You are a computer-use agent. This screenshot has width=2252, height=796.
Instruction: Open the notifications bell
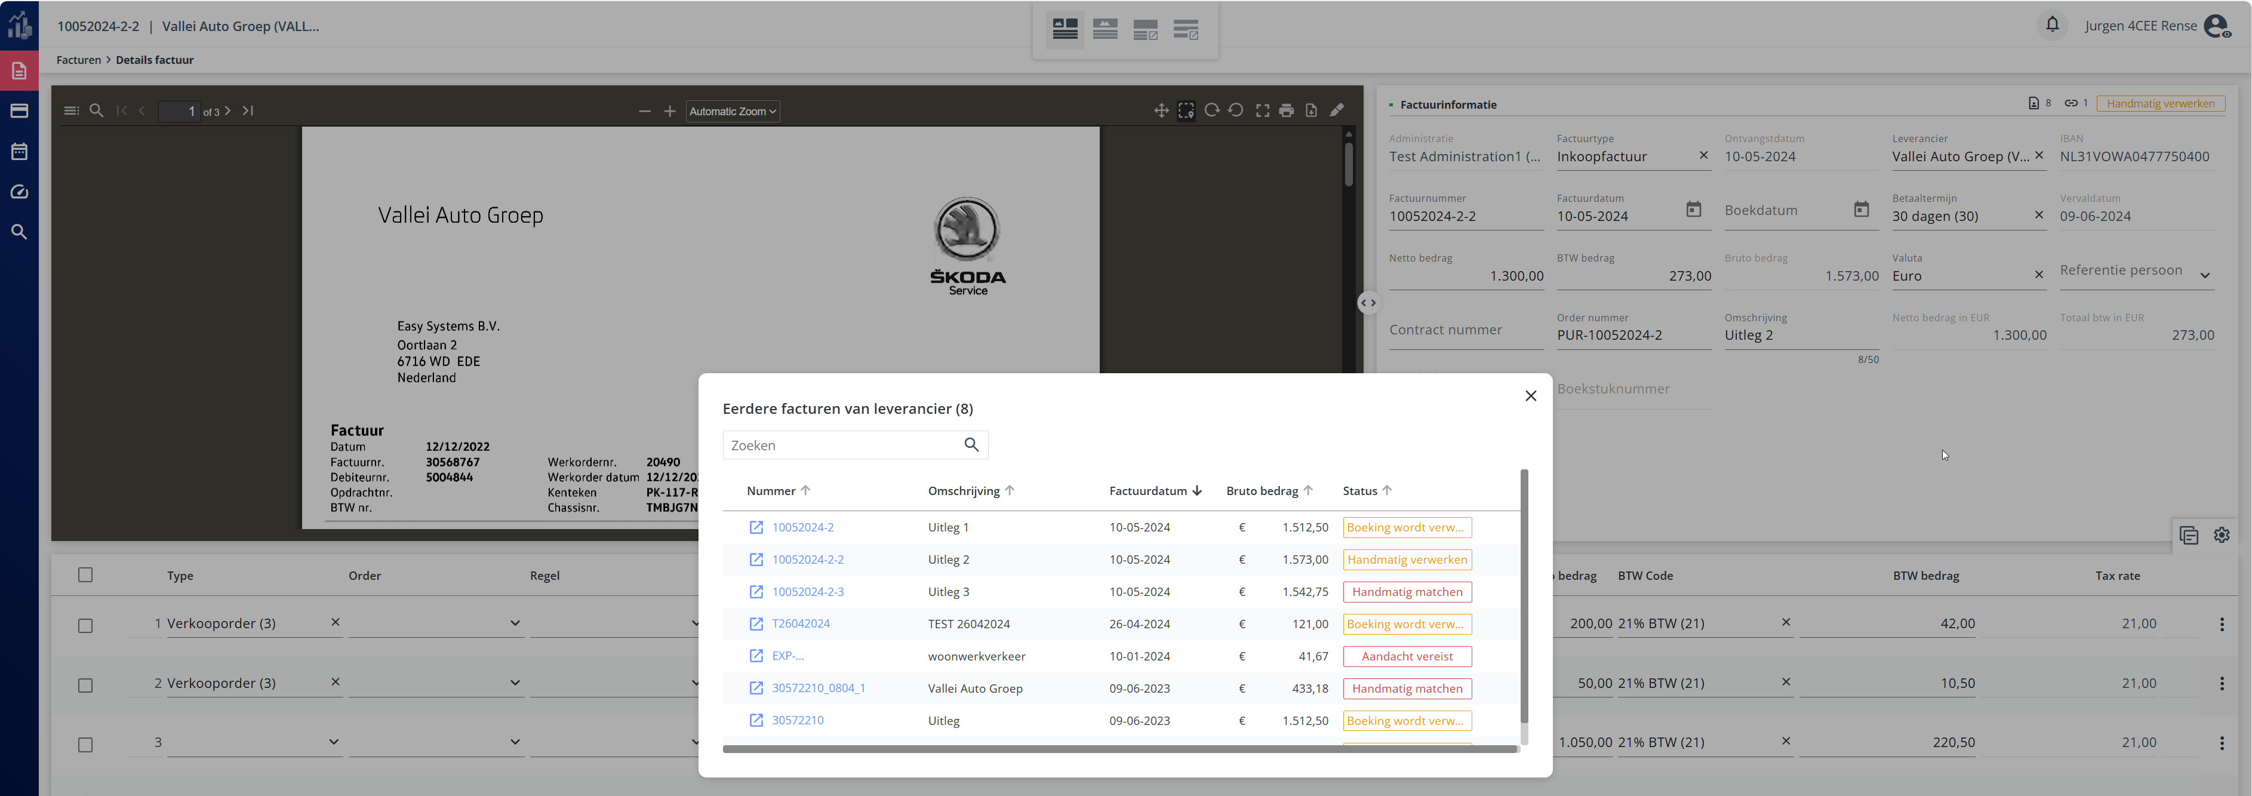tap(2052, 24)
